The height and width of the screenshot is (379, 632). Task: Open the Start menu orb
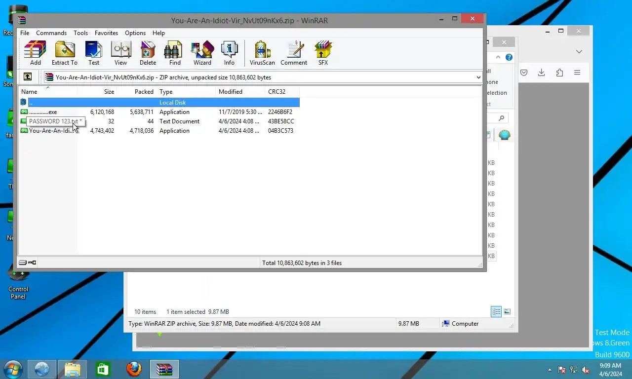(12, 369)
